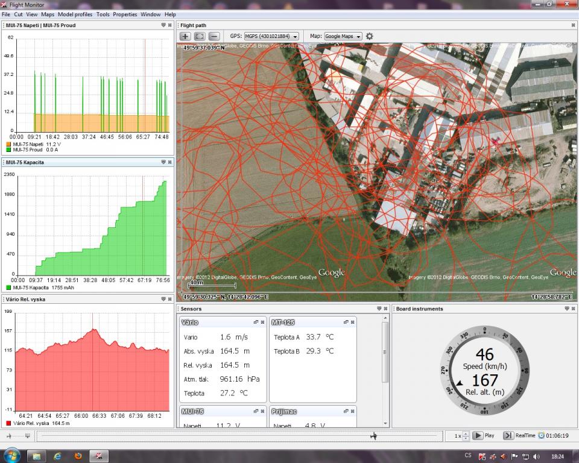
Task: Open Board instruments panel options arrow
Action: 566,309
